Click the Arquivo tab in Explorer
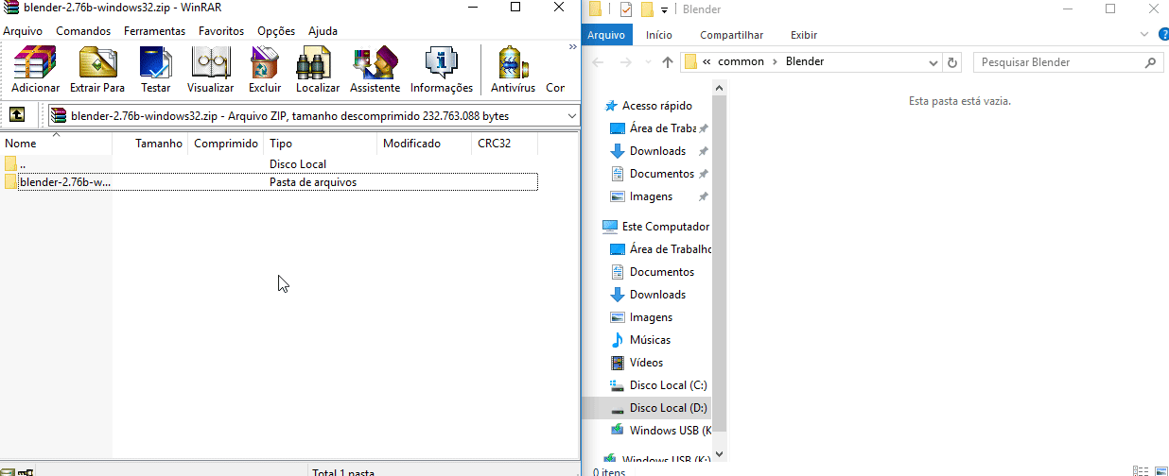Image resolution: width=1169 pixels, height=476 pixels. tap(606, 35)
